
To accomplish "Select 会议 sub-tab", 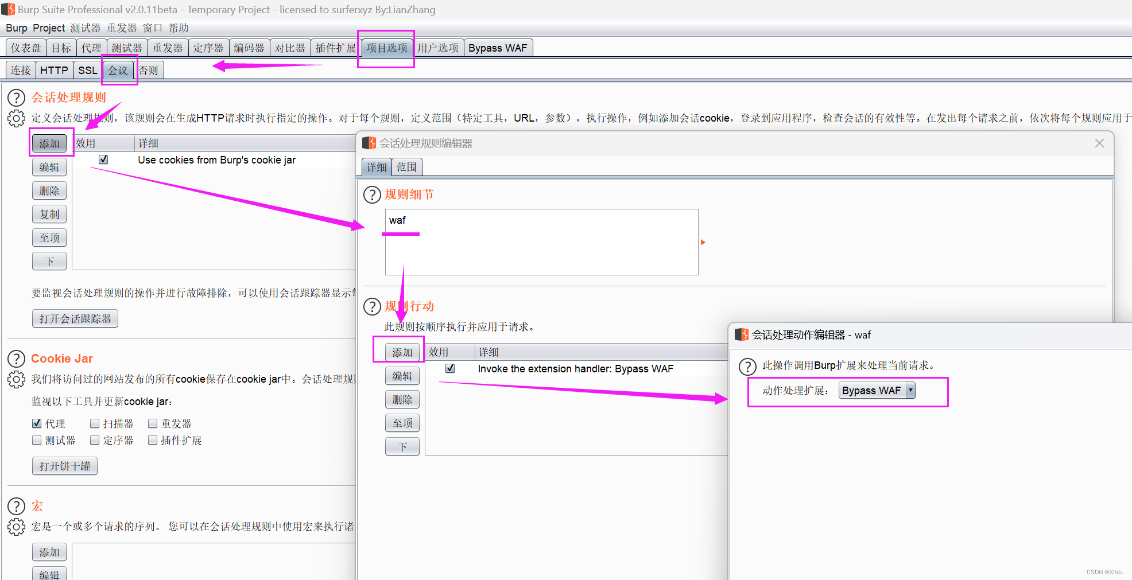I will coord(118,70).
